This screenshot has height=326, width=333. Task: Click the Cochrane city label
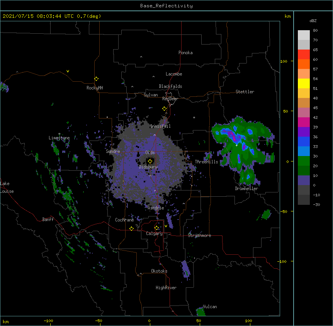click(124, 220)
